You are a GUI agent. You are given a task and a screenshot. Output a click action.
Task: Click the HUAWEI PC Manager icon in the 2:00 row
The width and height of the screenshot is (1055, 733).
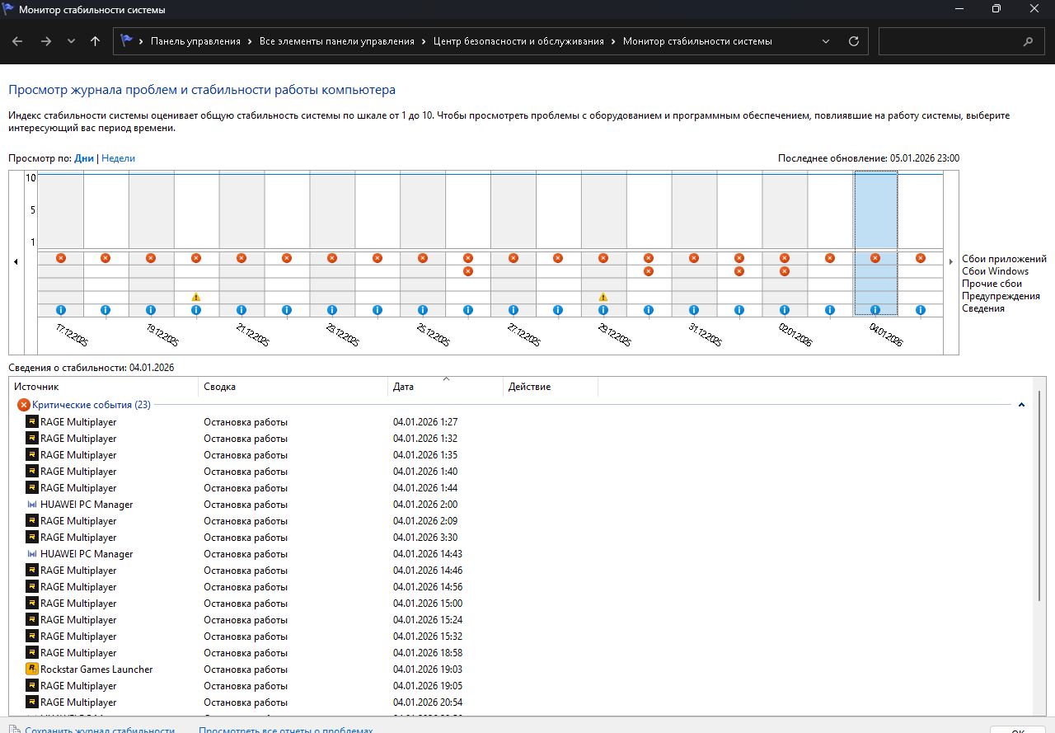coord(32,505)
